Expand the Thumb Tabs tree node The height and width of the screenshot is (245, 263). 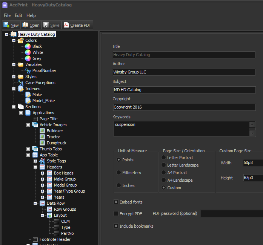[x=28, y=149]
